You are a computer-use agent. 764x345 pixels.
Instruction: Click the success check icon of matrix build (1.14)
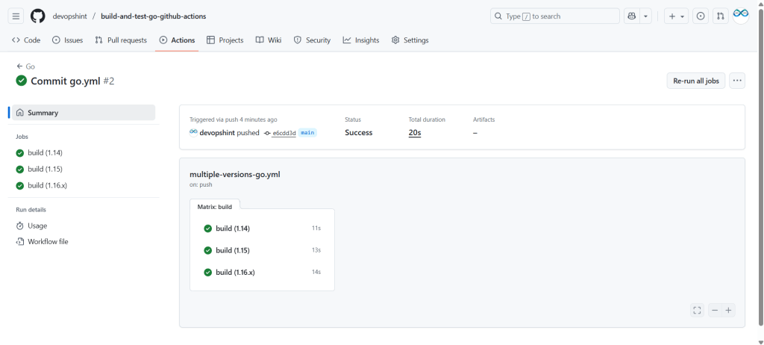point(207,229)
